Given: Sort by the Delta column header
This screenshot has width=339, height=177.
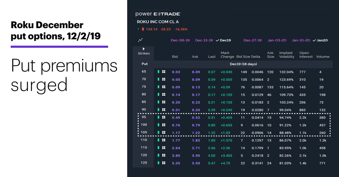Looking at the screenshot, I should click(x=256, y=57).
